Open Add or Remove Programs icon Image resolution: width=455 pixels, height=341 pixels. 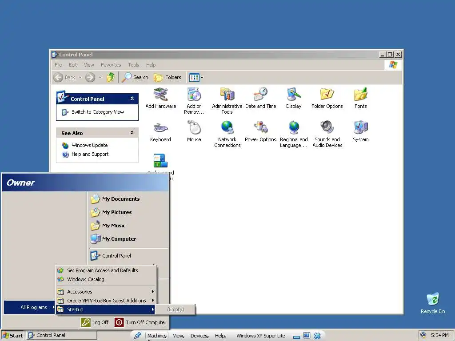coord(194,101)
